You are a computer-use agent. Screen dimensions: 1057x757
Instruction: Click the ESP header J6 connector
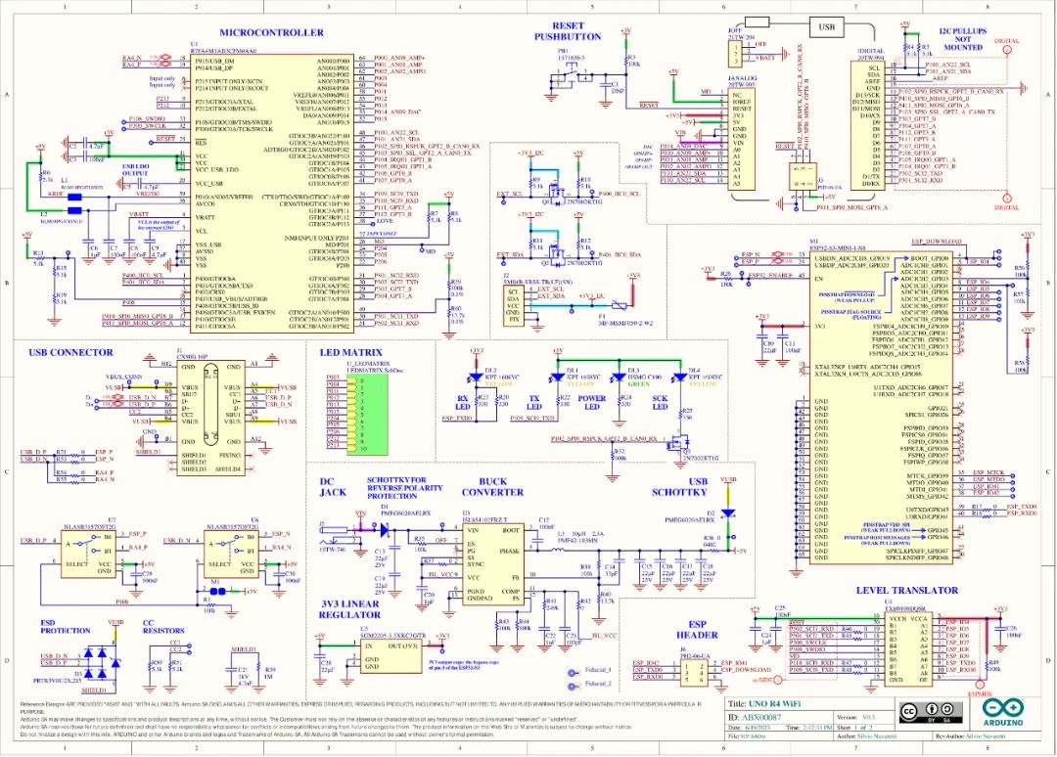(x=694, y=670)
